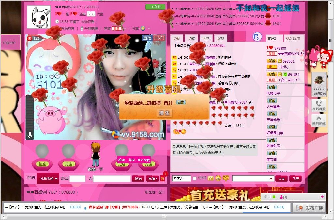The image size is (334, 220).
Task: Open the host's cat avatar thumbnail
Action: pos(39,17)
